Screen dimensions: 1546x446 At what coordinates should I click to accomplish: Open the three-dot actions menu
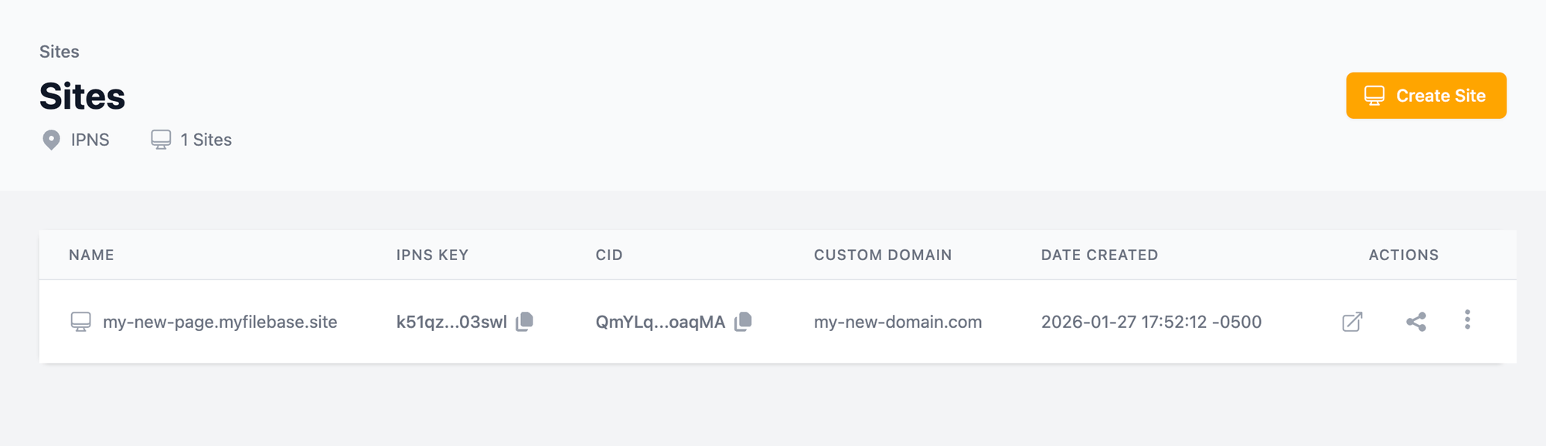click(1467, 320)
